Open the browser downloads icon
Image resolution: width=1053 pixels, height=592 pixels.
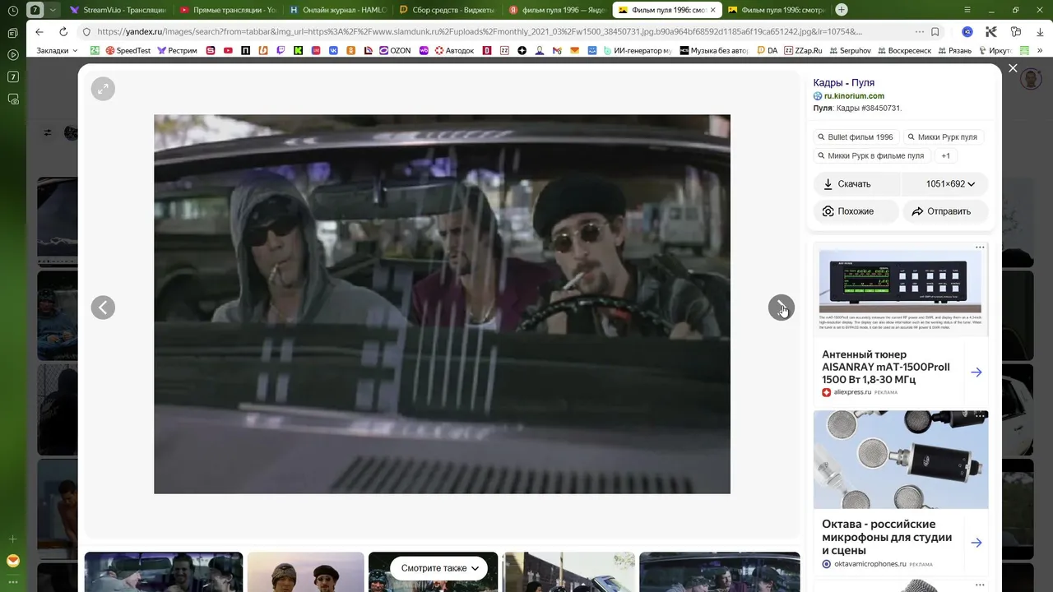coord(1039,32)
